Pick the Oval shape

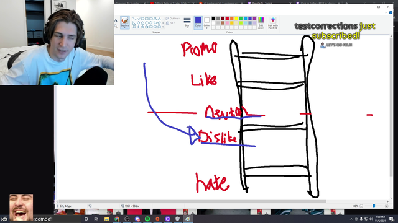(x=142, y=19)
